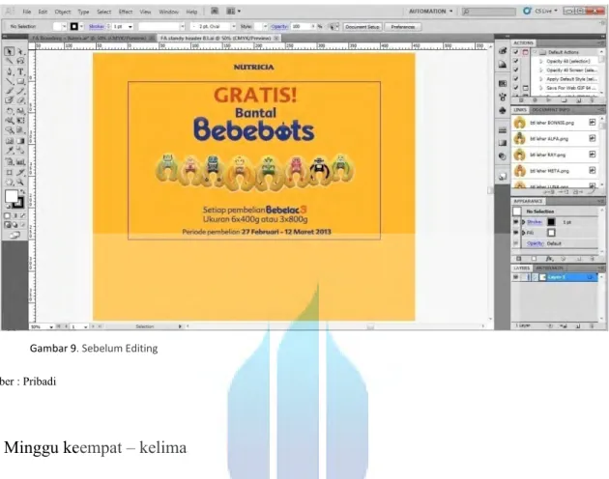Select the Line Segment tool
Screen dimensions: 609x479
tap(10, 81)
